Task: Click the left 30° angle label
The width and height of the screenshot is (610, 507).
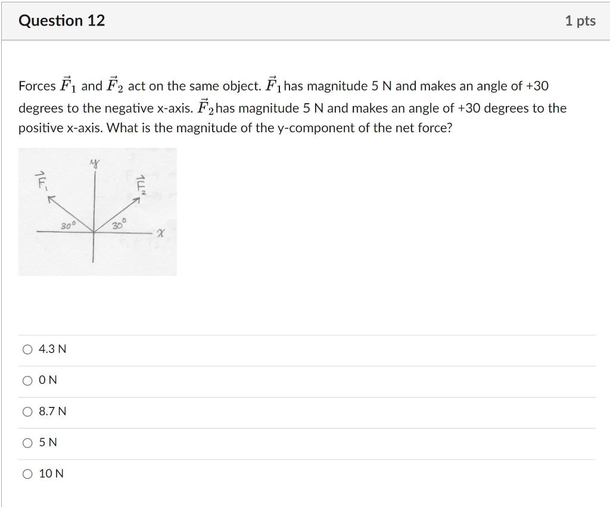Action: click(x=68, y=225)
